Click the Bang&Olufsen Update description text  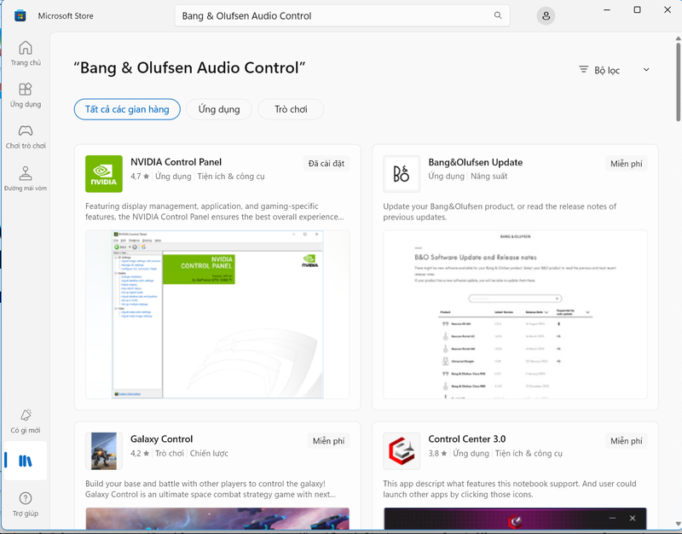500,212
